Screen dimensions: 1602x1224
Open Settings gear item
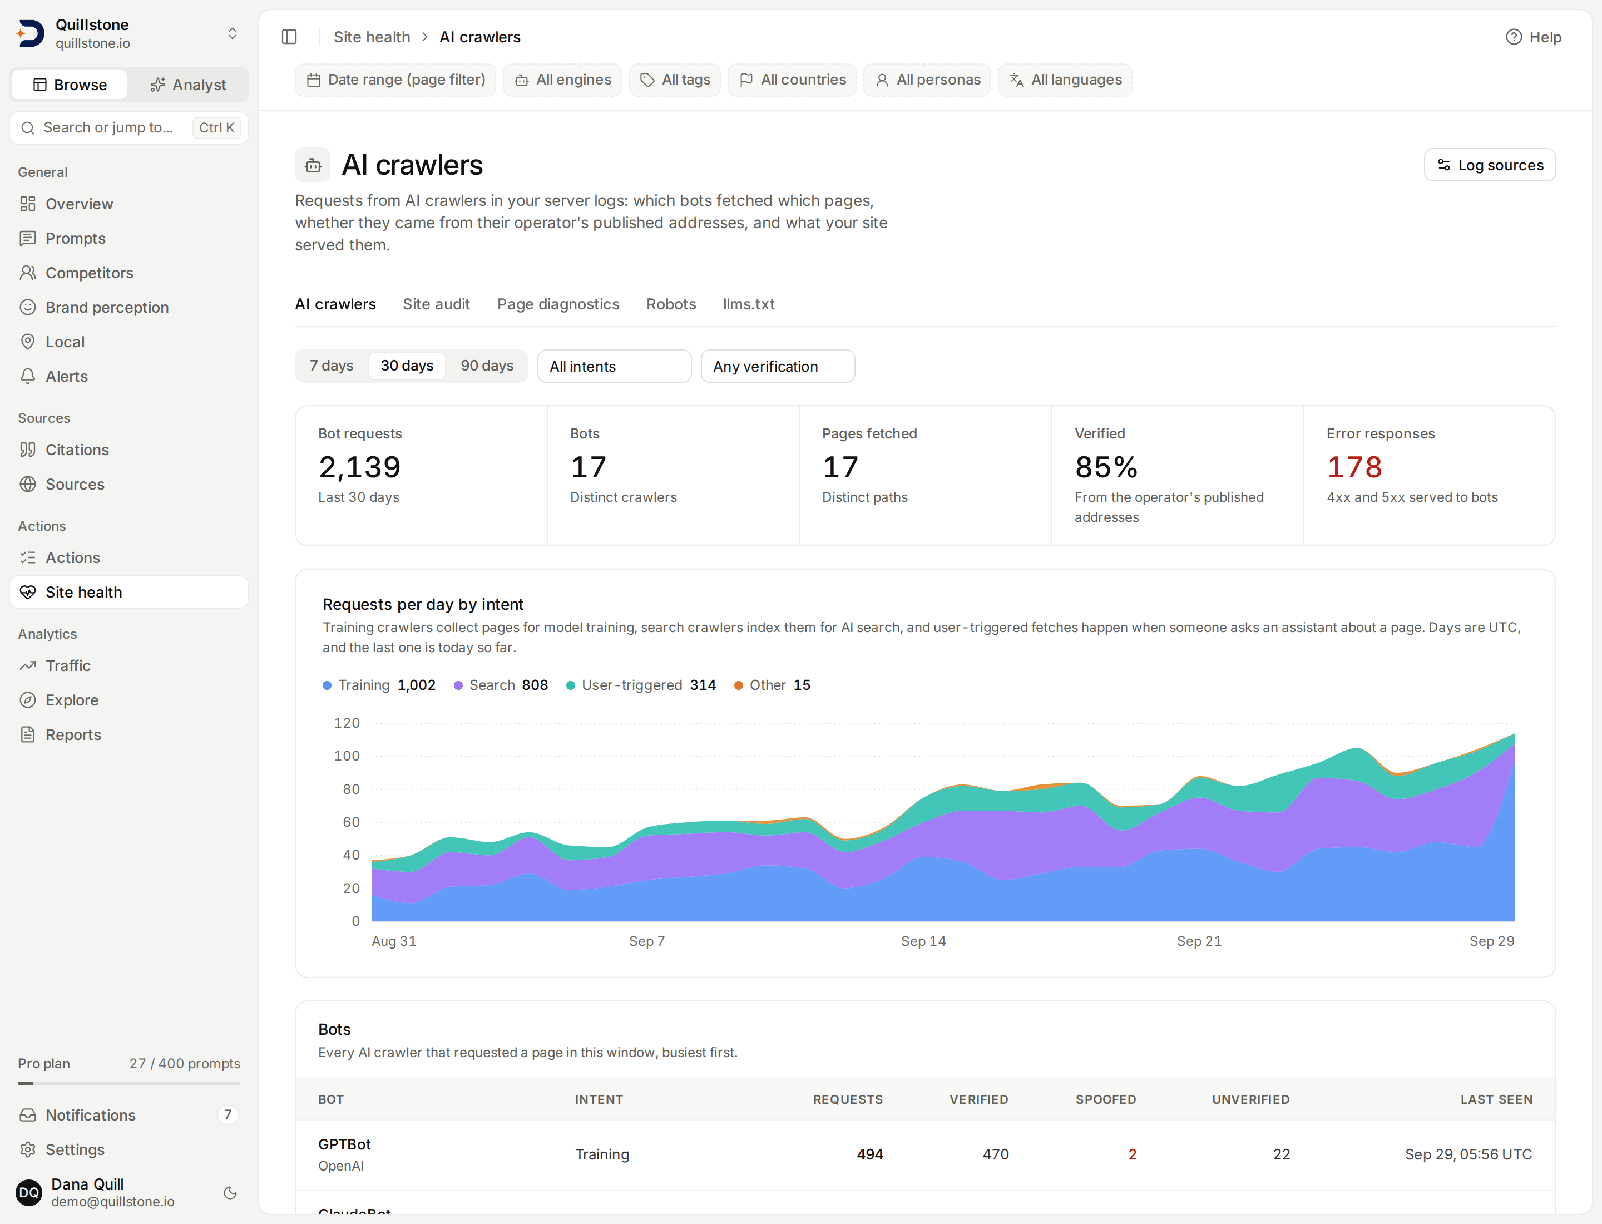[x=129, y=1149]
